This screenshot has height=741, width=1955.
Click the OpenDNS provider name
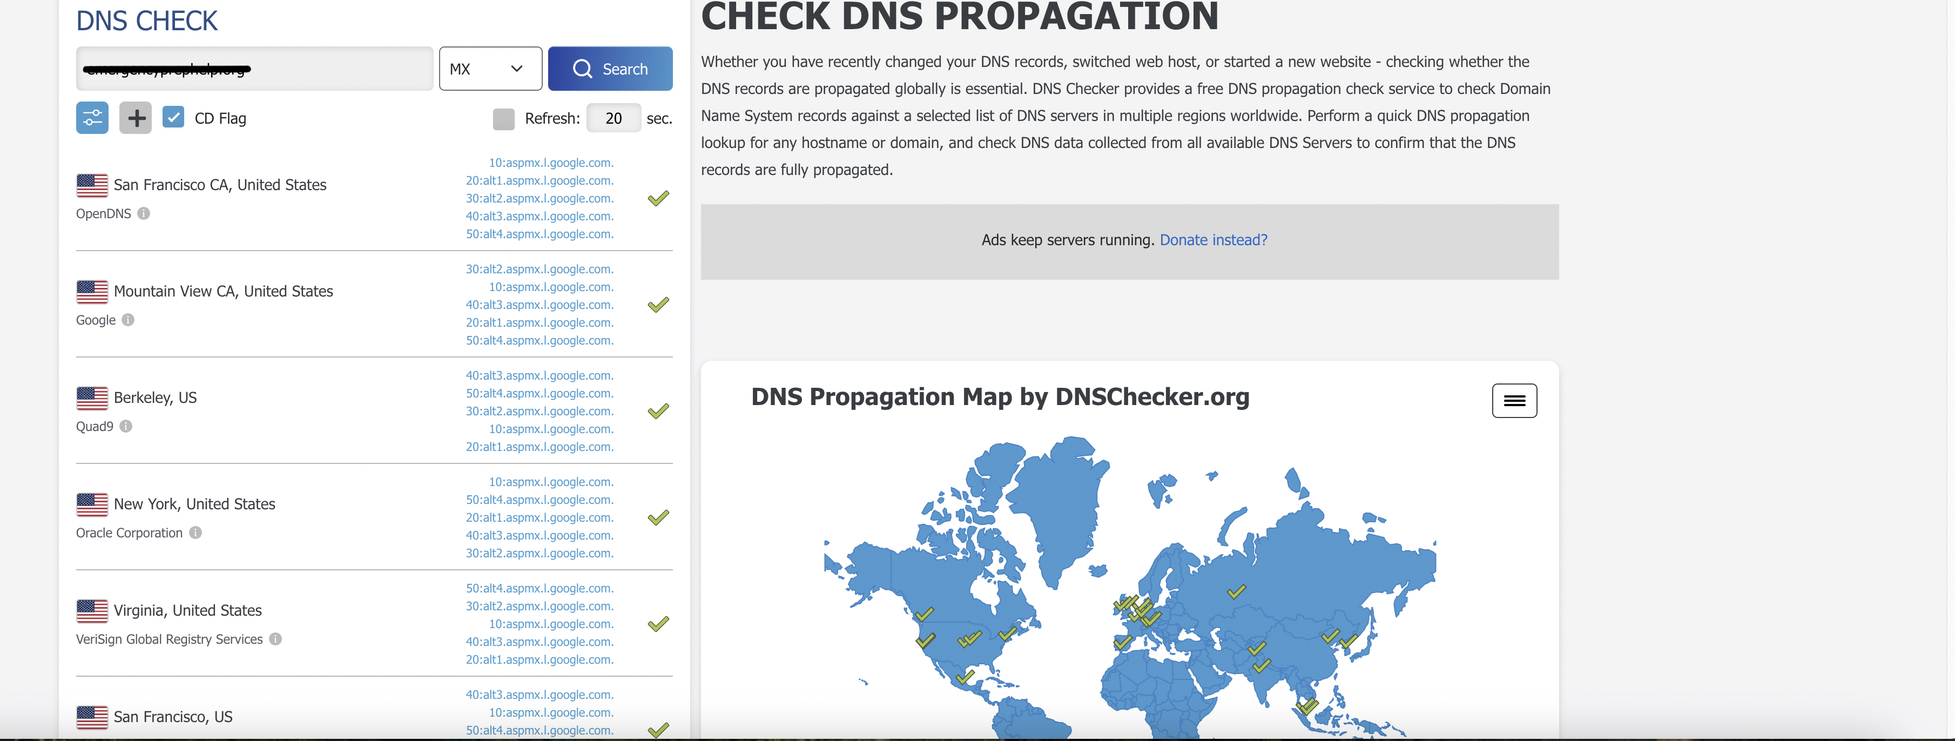coord(103,213)
